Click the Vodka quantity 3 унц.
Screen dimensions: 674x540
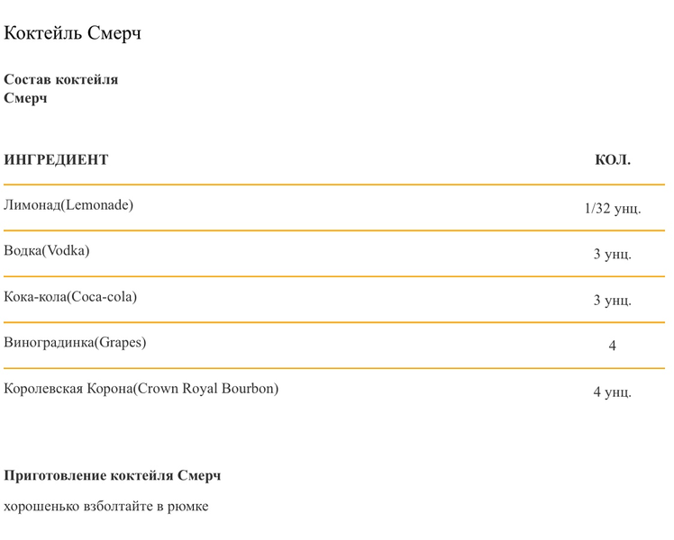click(x=613, y=254)
